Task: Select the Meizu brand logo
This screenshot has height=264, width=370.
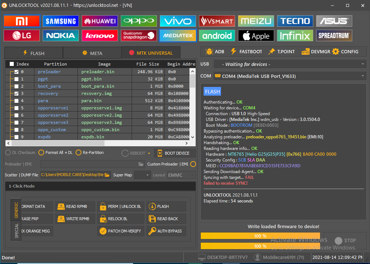Action: click(256, 21)
